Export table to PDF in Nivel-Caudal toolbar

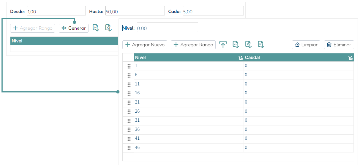[236, 44]
